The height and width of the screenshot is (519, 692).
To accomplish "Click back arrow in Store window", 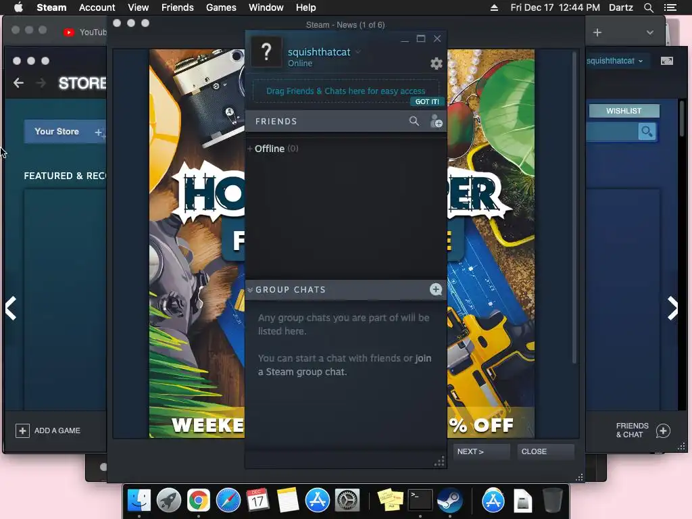I will pos(18,82).
